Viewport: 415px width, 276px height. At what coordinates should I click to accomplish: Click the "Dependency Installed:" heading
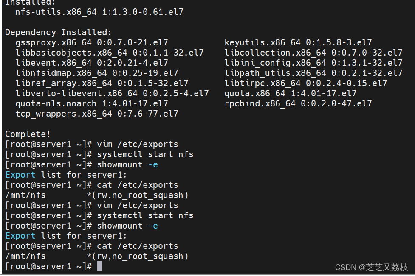pyautogui.click(x=58, y=32)
